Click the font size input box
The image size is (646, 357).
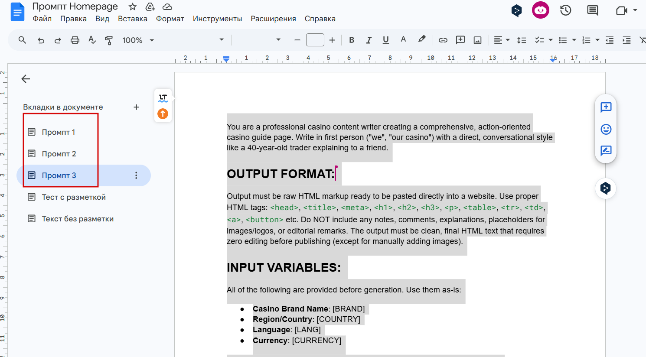315,40
